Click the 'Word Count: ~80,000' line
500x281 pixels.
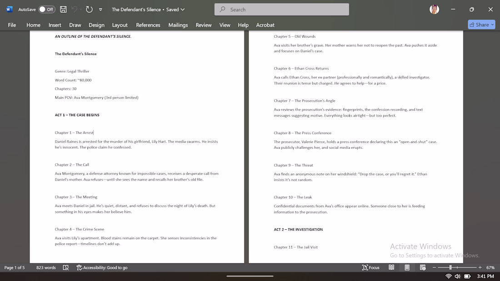pos(73,80)
